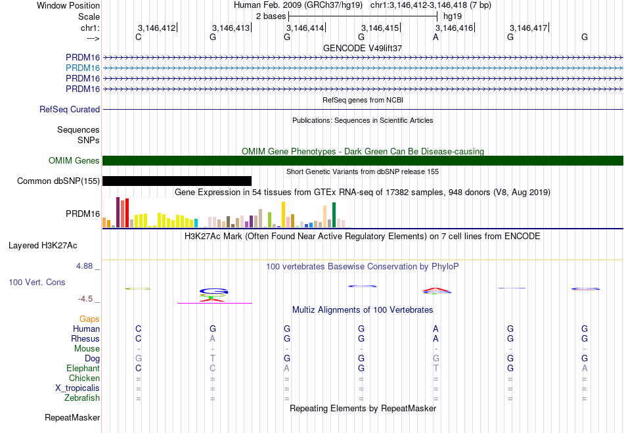
Task: Click the SNPs track label
Action: (89, 141)
